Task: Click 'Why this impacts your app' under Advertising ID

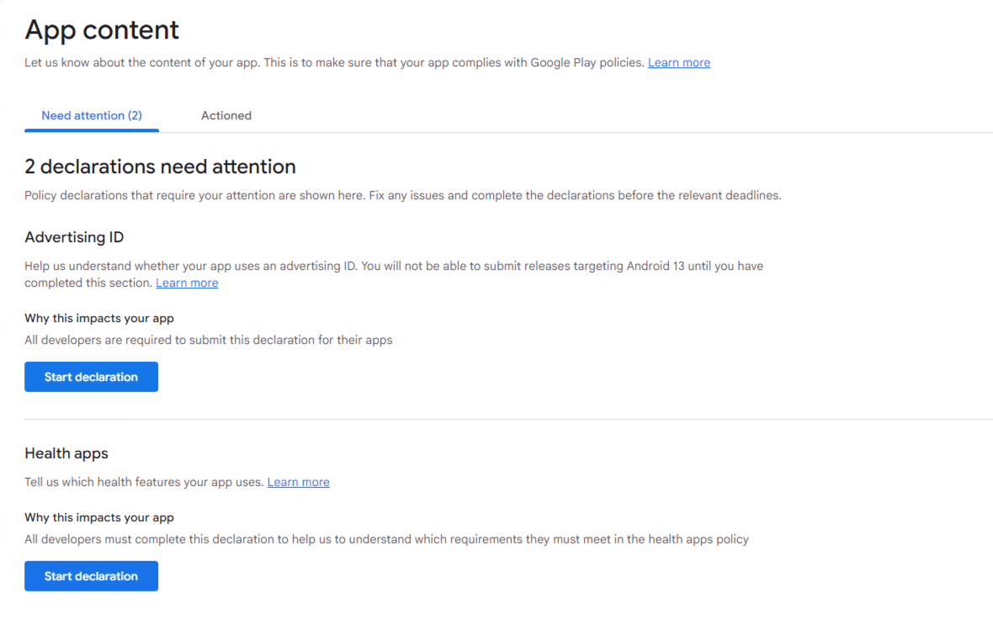Action: tap(99, 318)
